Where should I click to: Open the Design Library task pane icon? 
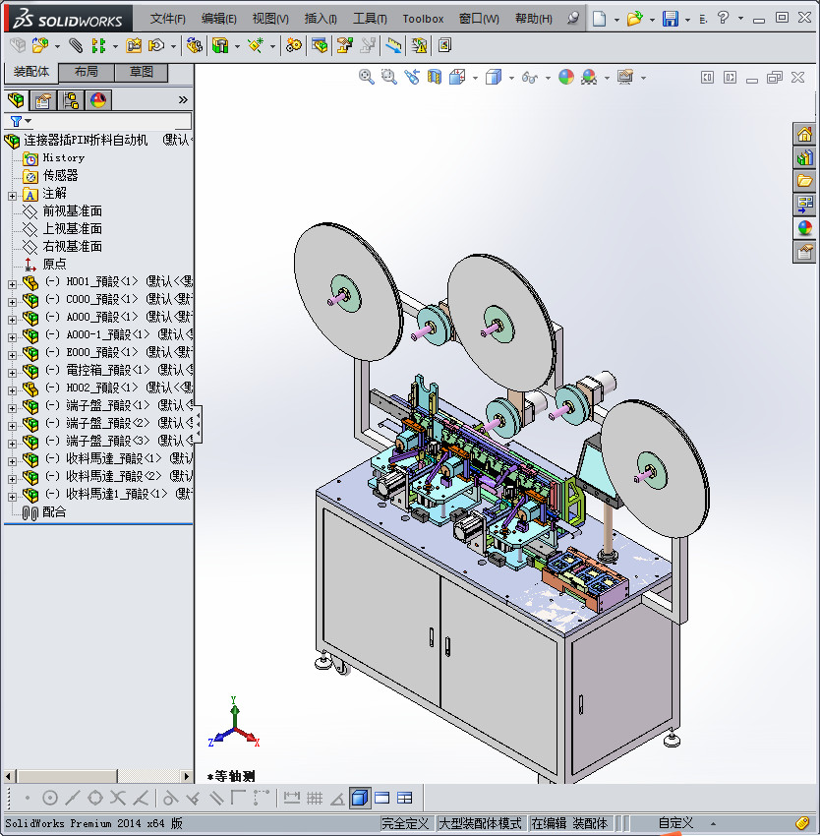click(804, 157)
